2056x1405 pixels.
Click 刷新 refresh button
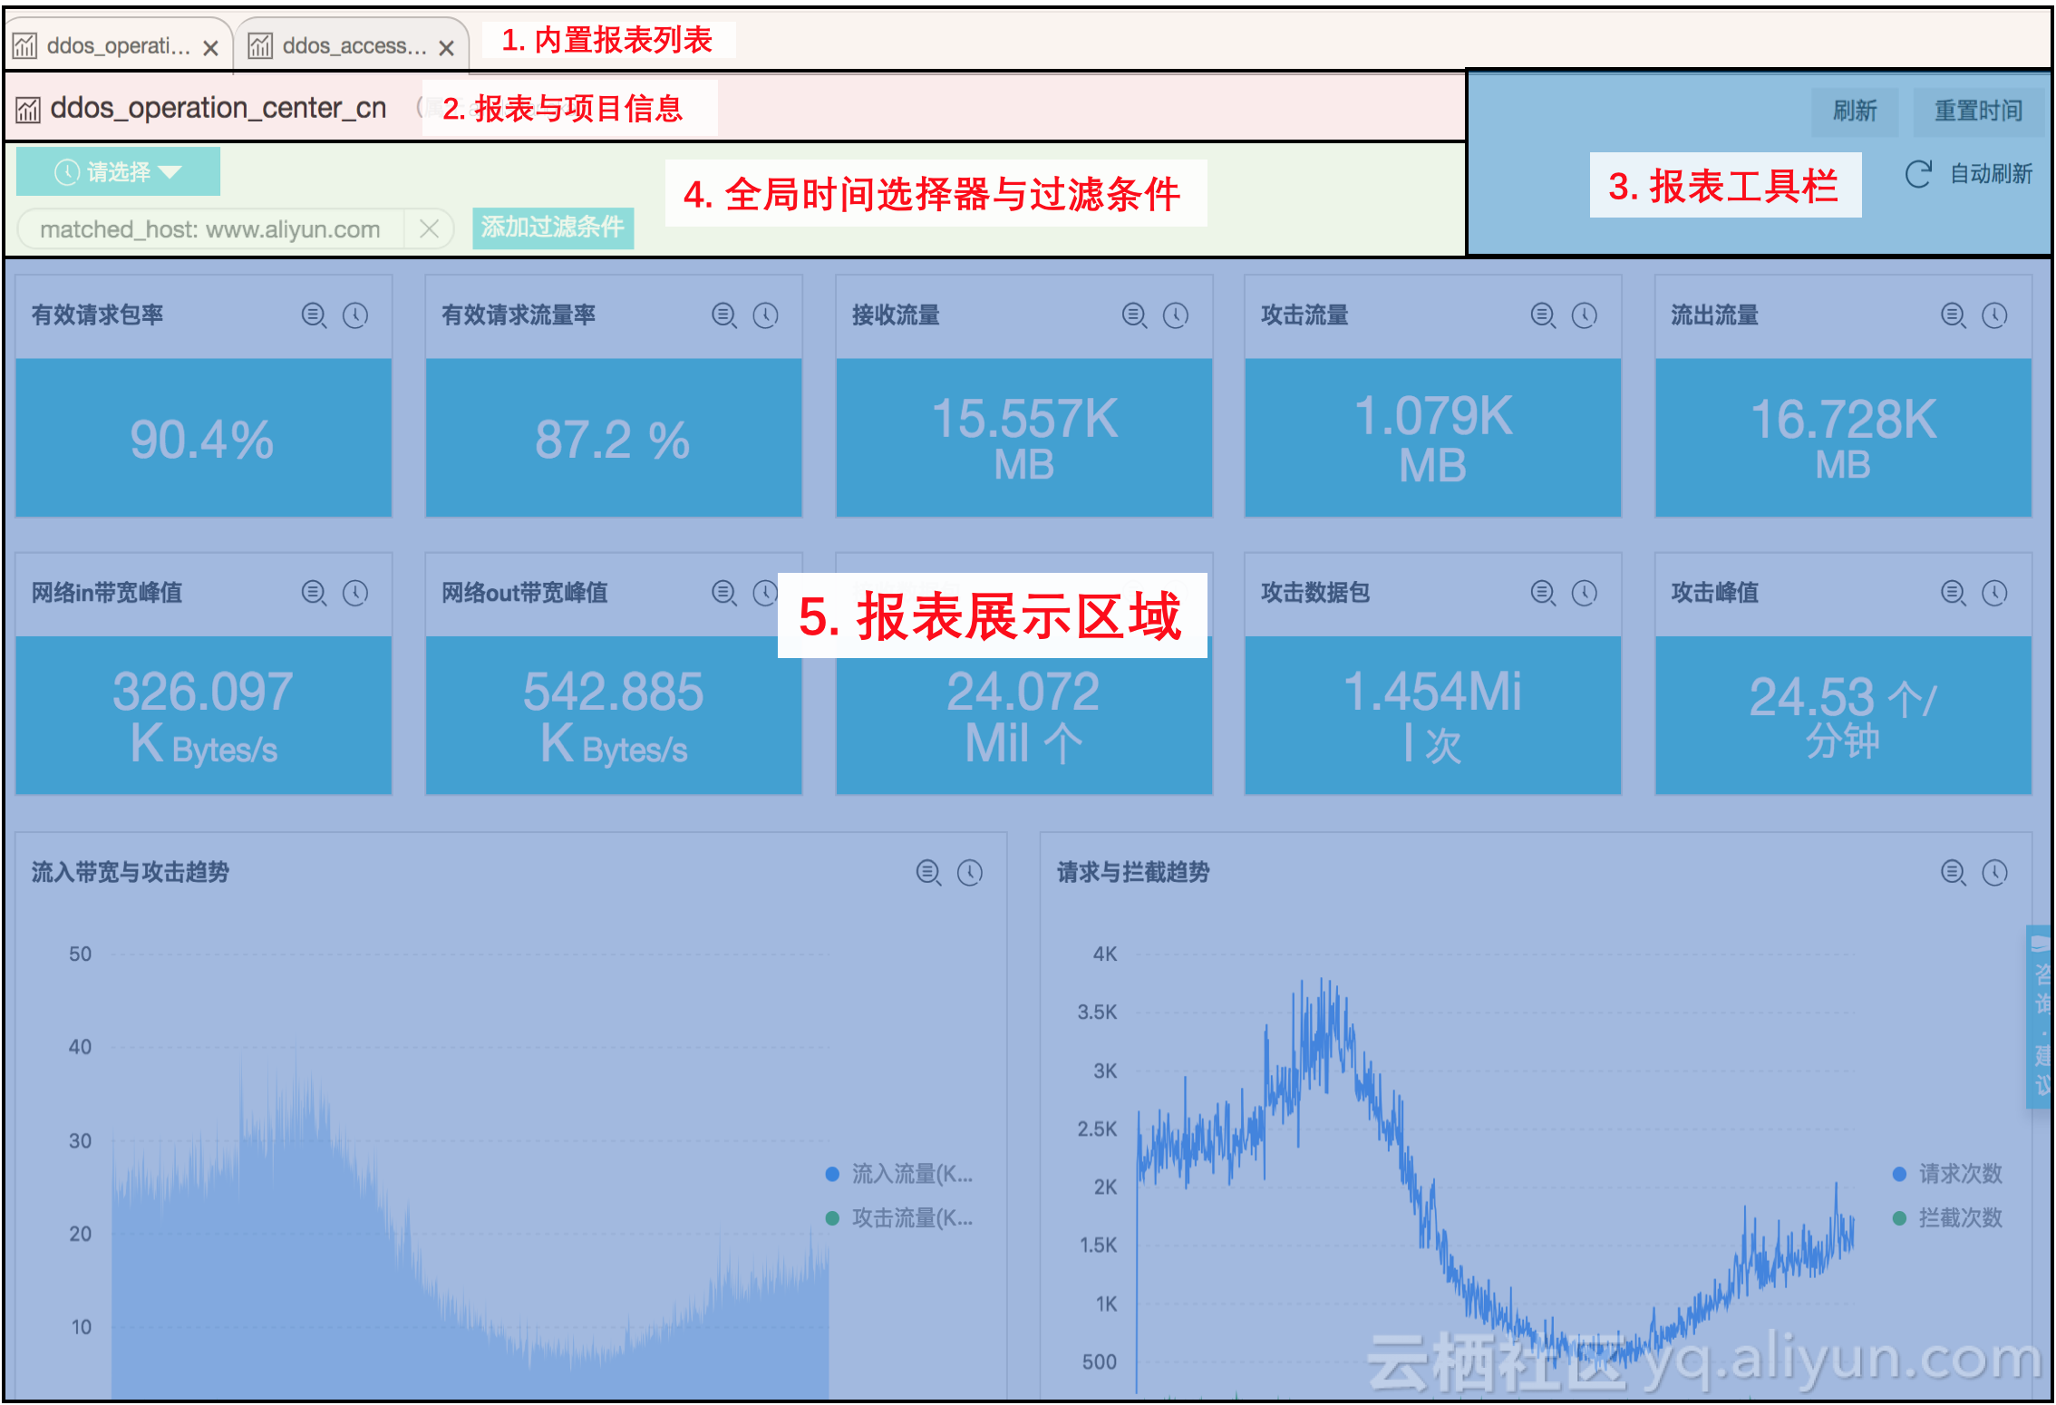point(1854,111)
